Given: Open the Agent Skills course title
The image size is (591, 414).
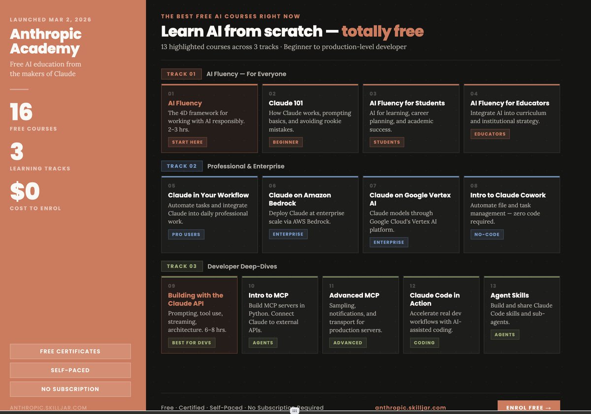Looking at the screenshot, I should point(510,296).
